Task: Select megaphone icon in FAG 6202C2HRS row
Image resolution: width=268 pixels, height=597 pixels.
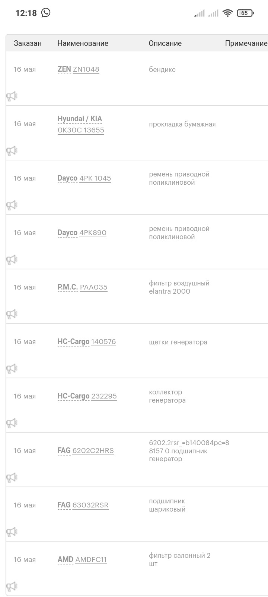Action: click(x=12, y=478)
